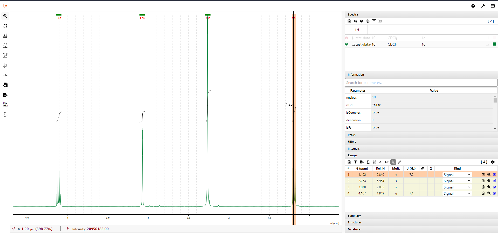This screenshot has width=498, height=233.
Task: Click the remove assignments unlink icon
Action: tap(375, 162)
